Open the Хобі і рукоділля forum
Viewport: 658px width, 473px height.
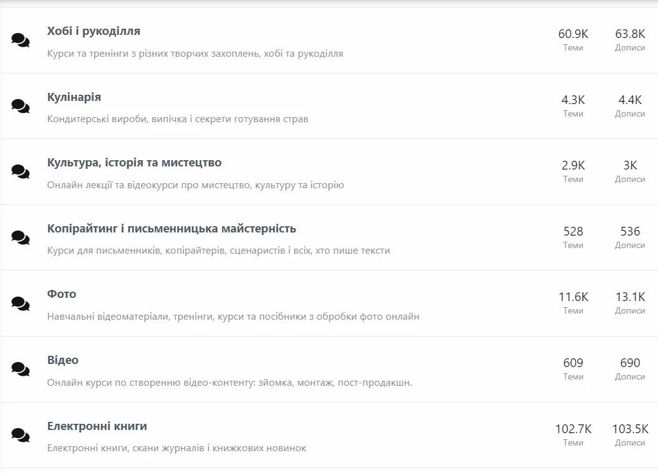[92, 29]
